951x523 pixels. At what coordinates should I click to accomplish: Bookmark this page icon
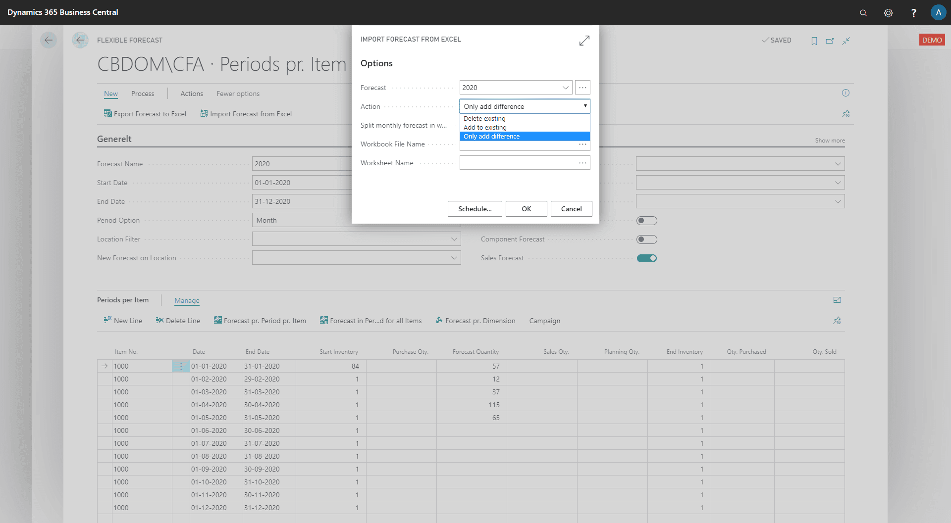tap(814, 41)
